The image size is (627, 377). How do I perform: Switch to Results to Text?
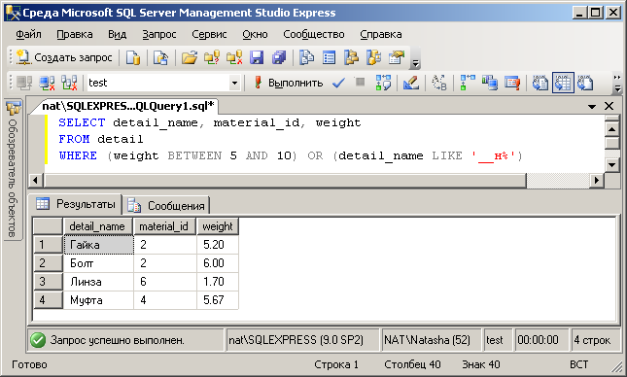tap(540, 83)
